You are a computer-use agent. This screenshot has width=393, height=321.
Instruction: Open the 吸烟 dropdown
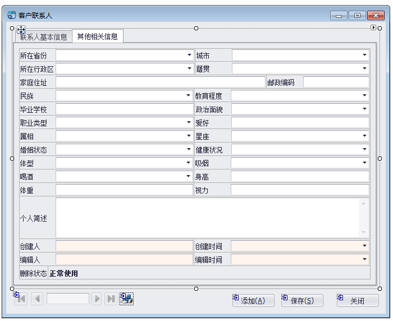coord(364,163)
